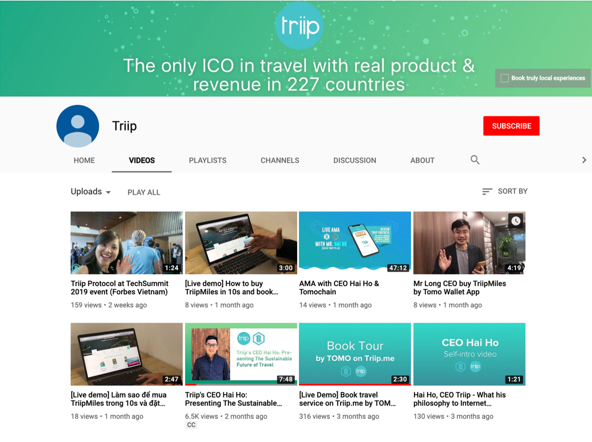Click the CC closed captions badge
Screen dimensions: 592x442
(x=192, y=425)
